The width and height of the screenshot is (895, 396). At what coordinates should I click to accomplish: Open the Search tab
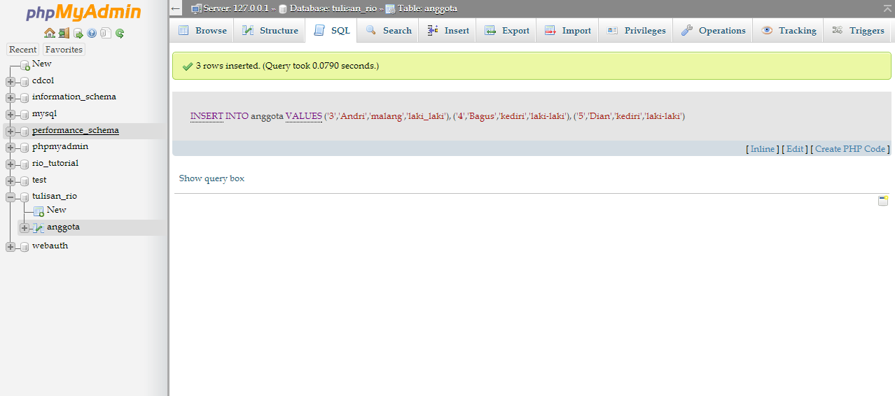389,31
